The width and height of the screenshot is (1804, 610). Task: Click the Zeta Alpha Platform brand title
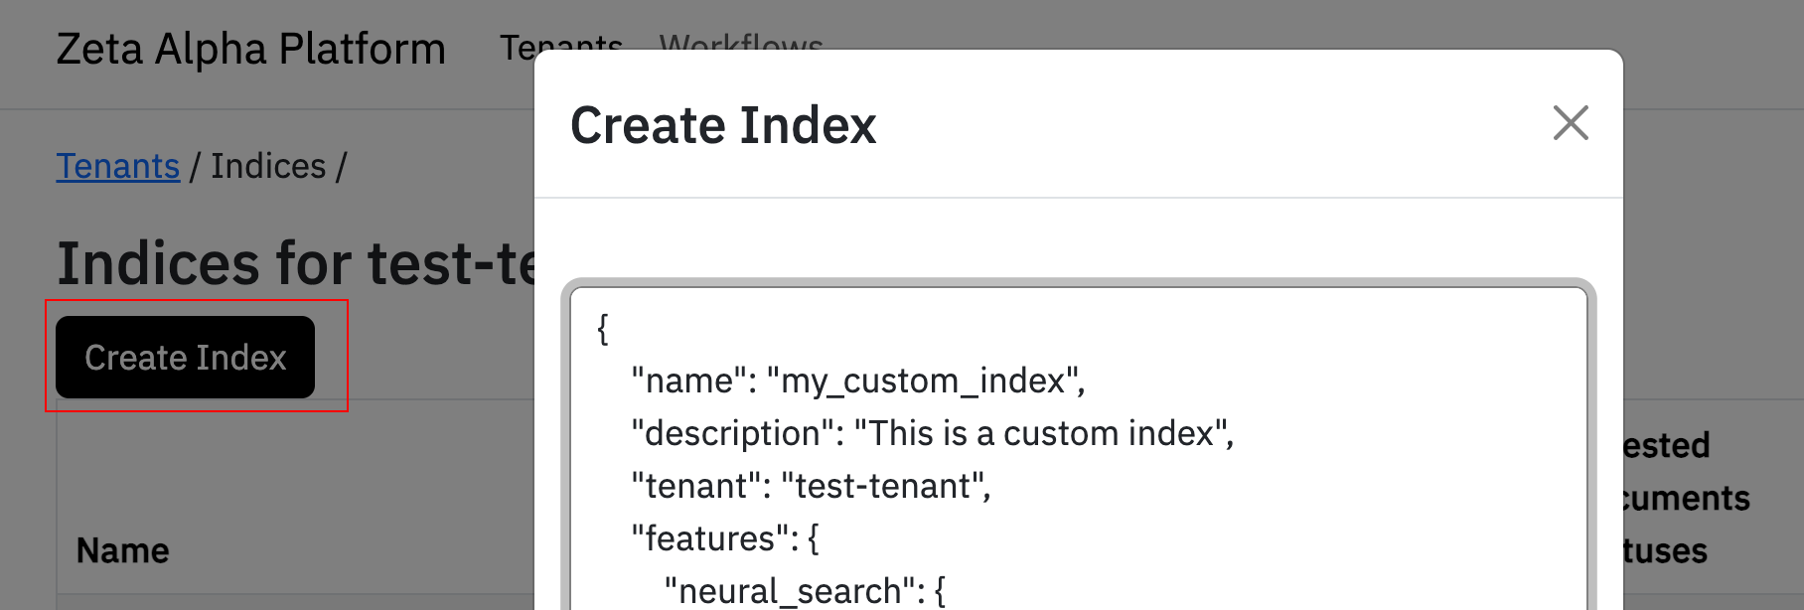coord(250,49)
